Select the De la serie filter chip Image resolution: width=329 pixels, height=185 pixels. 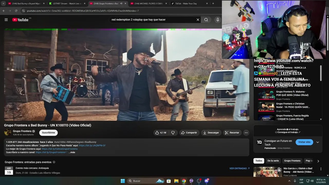[273, 161]
